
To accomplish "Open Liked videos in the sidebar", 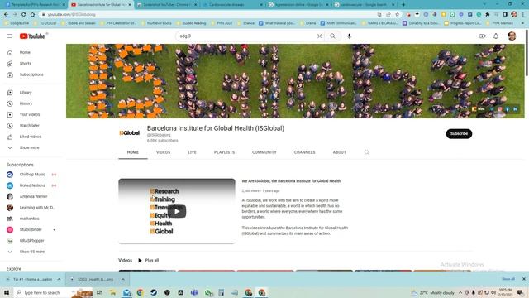I will (31, 137).
